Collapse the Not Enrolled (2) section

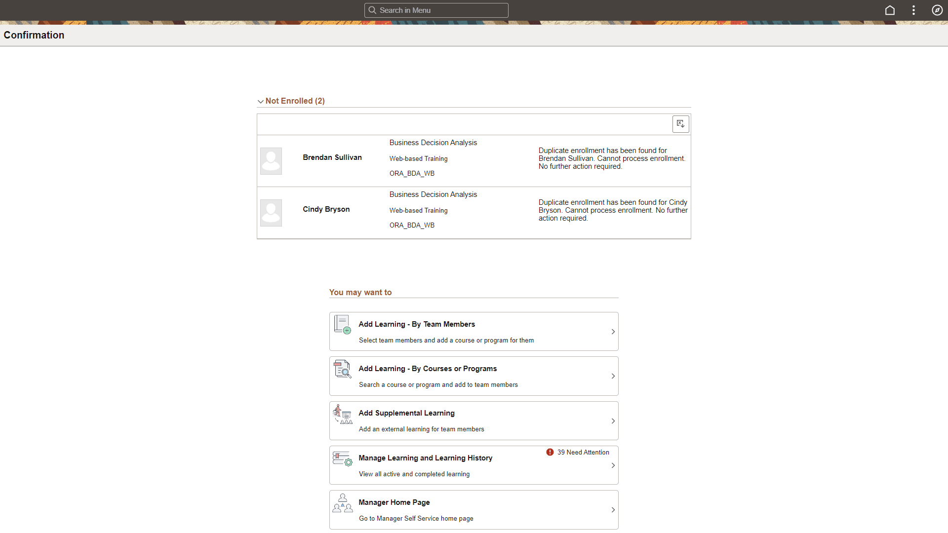click(261, 101)
